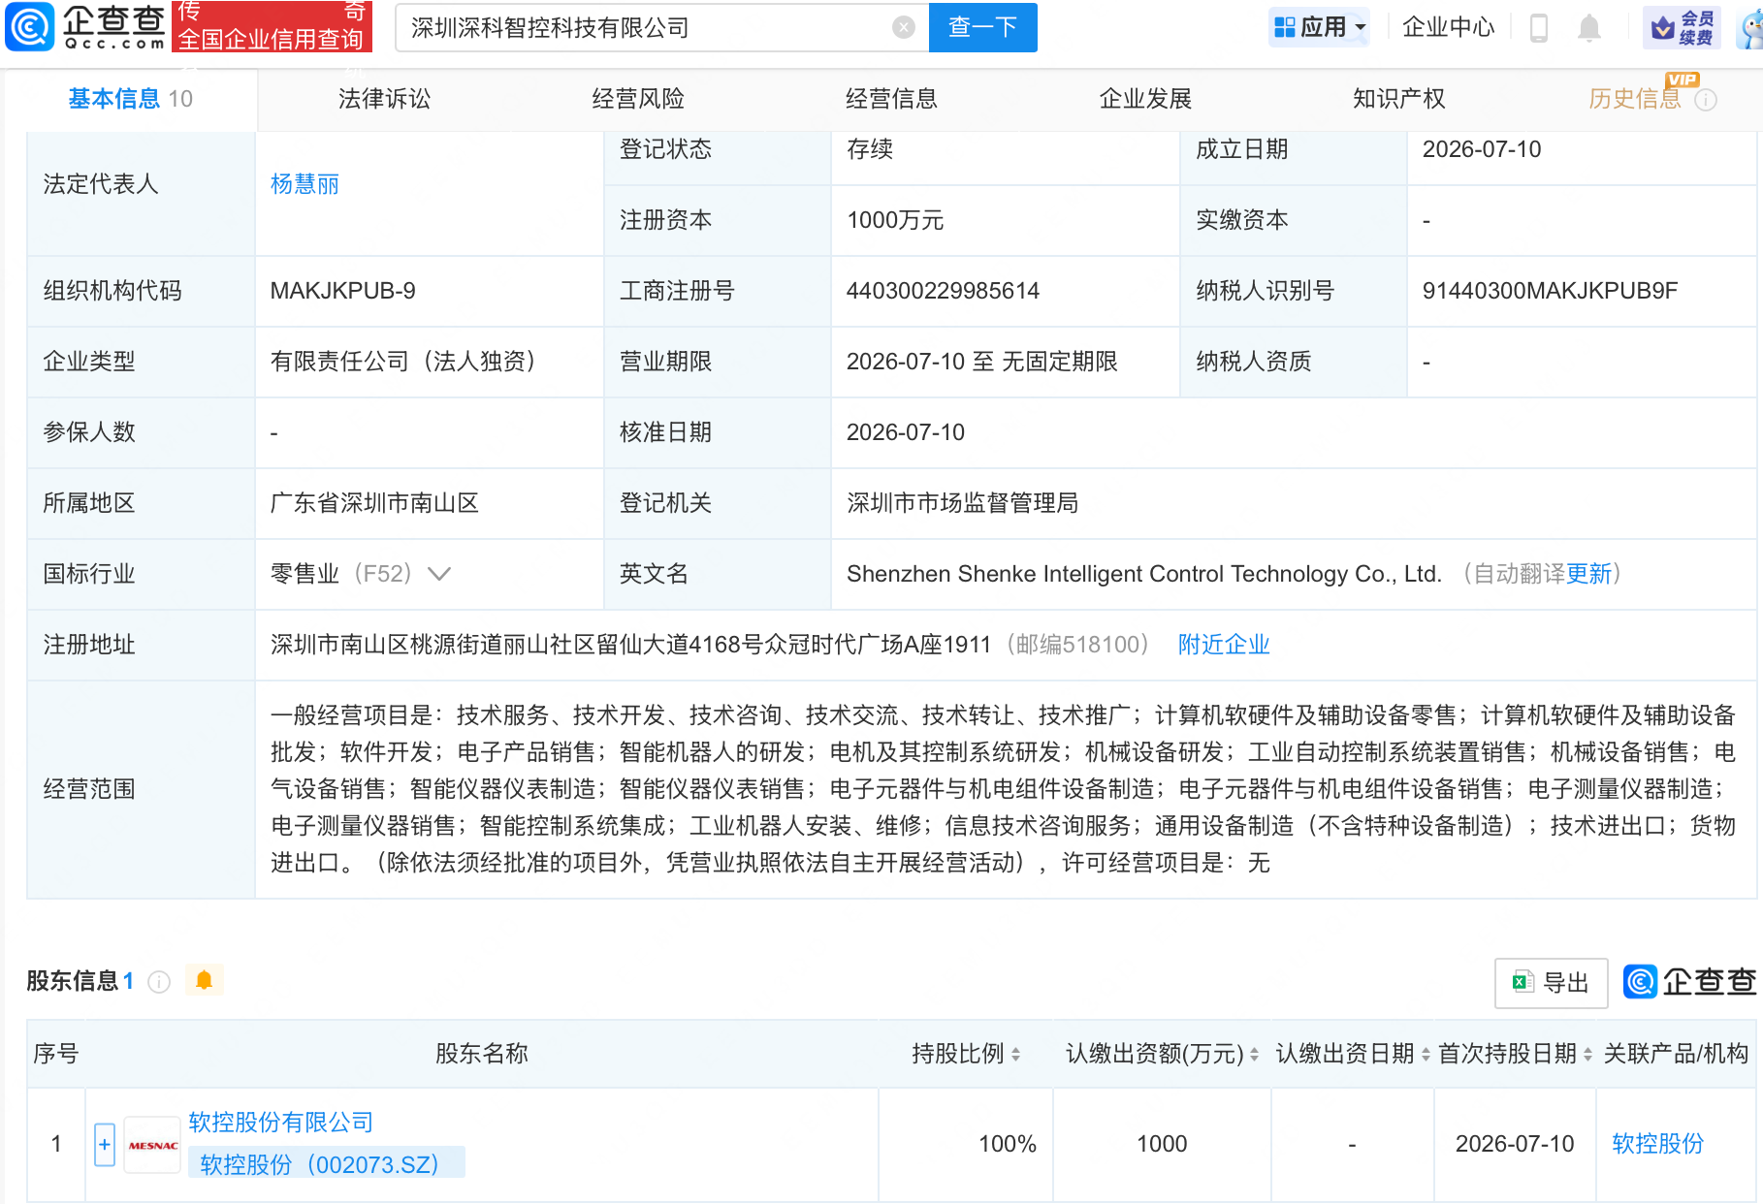Screen dimensions: 1763x1204
Task: Select registration number 440300229985614
Action: [943, 291]
